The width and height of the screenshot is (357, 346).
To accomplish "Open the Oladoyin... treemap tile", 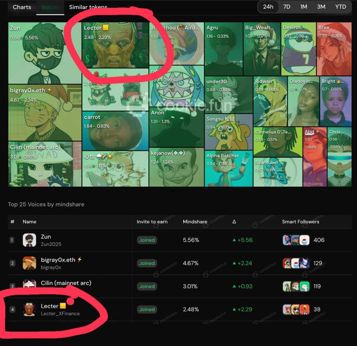I will coord(303,101).
